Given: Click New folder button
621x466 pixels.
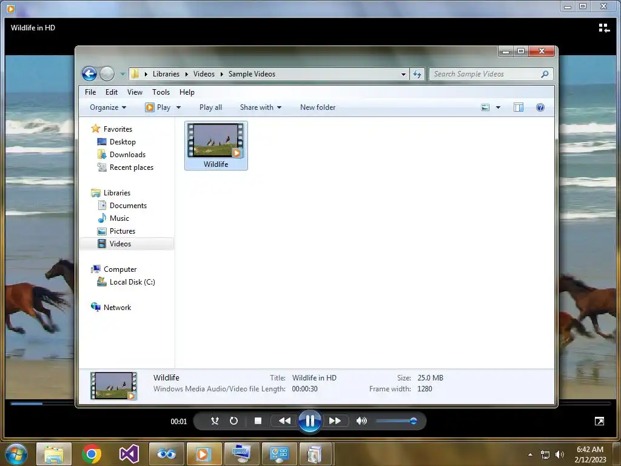Looking at the screenshot, I should pos(318,107).
